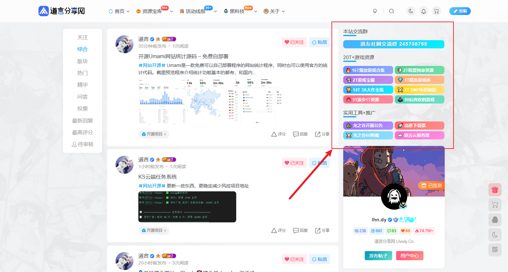Open notifications via the bell icon
This screenshot has height=272, width=508.
tap(423, 11)
